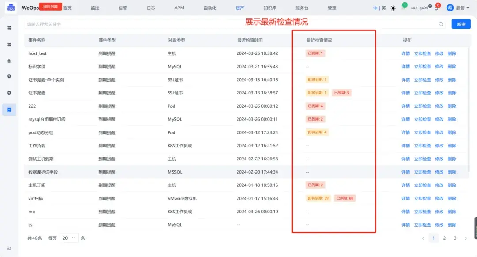477x257 pixels.
Task: Collapse the sidebar using the bottom icon
Action: click(x=9, y=248)
